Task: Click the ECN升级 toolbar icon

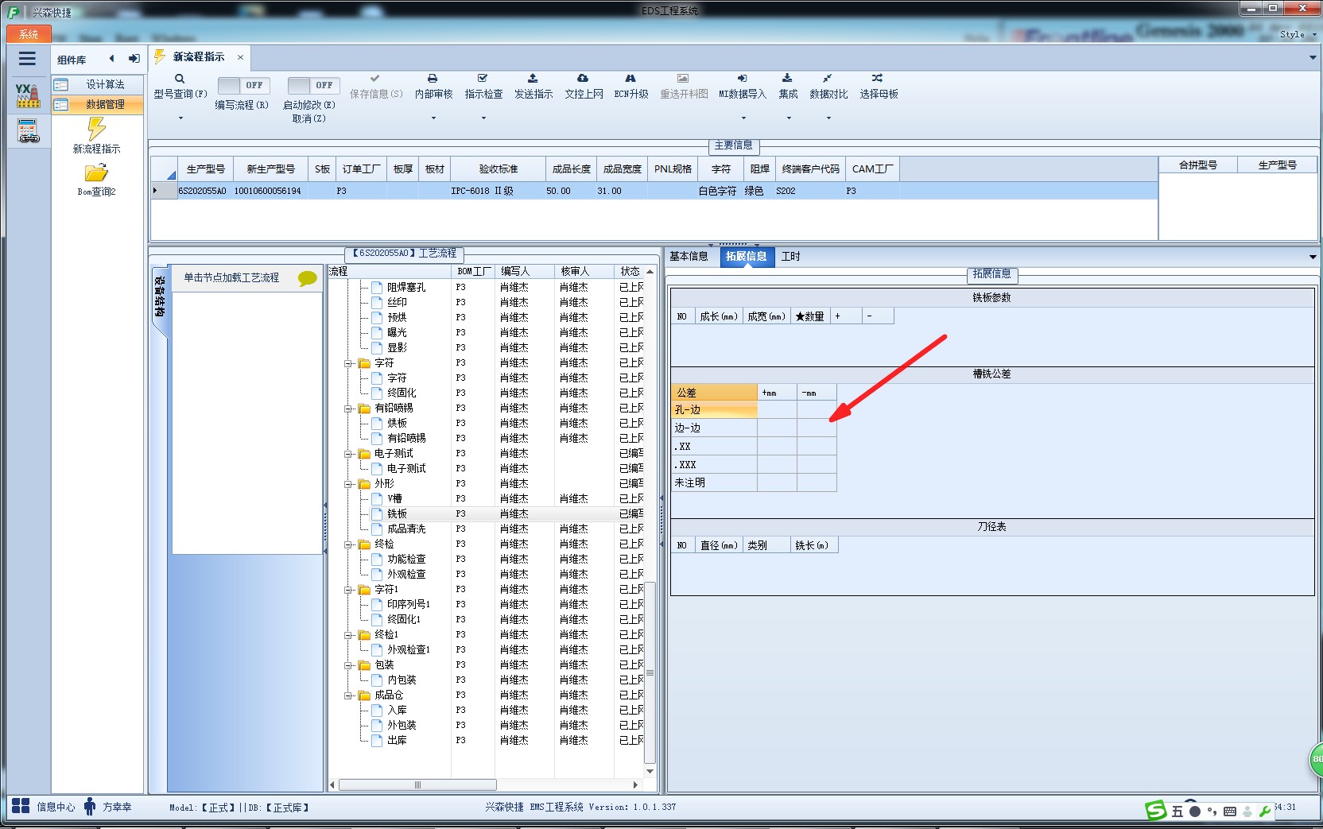Action: [630, 79]
